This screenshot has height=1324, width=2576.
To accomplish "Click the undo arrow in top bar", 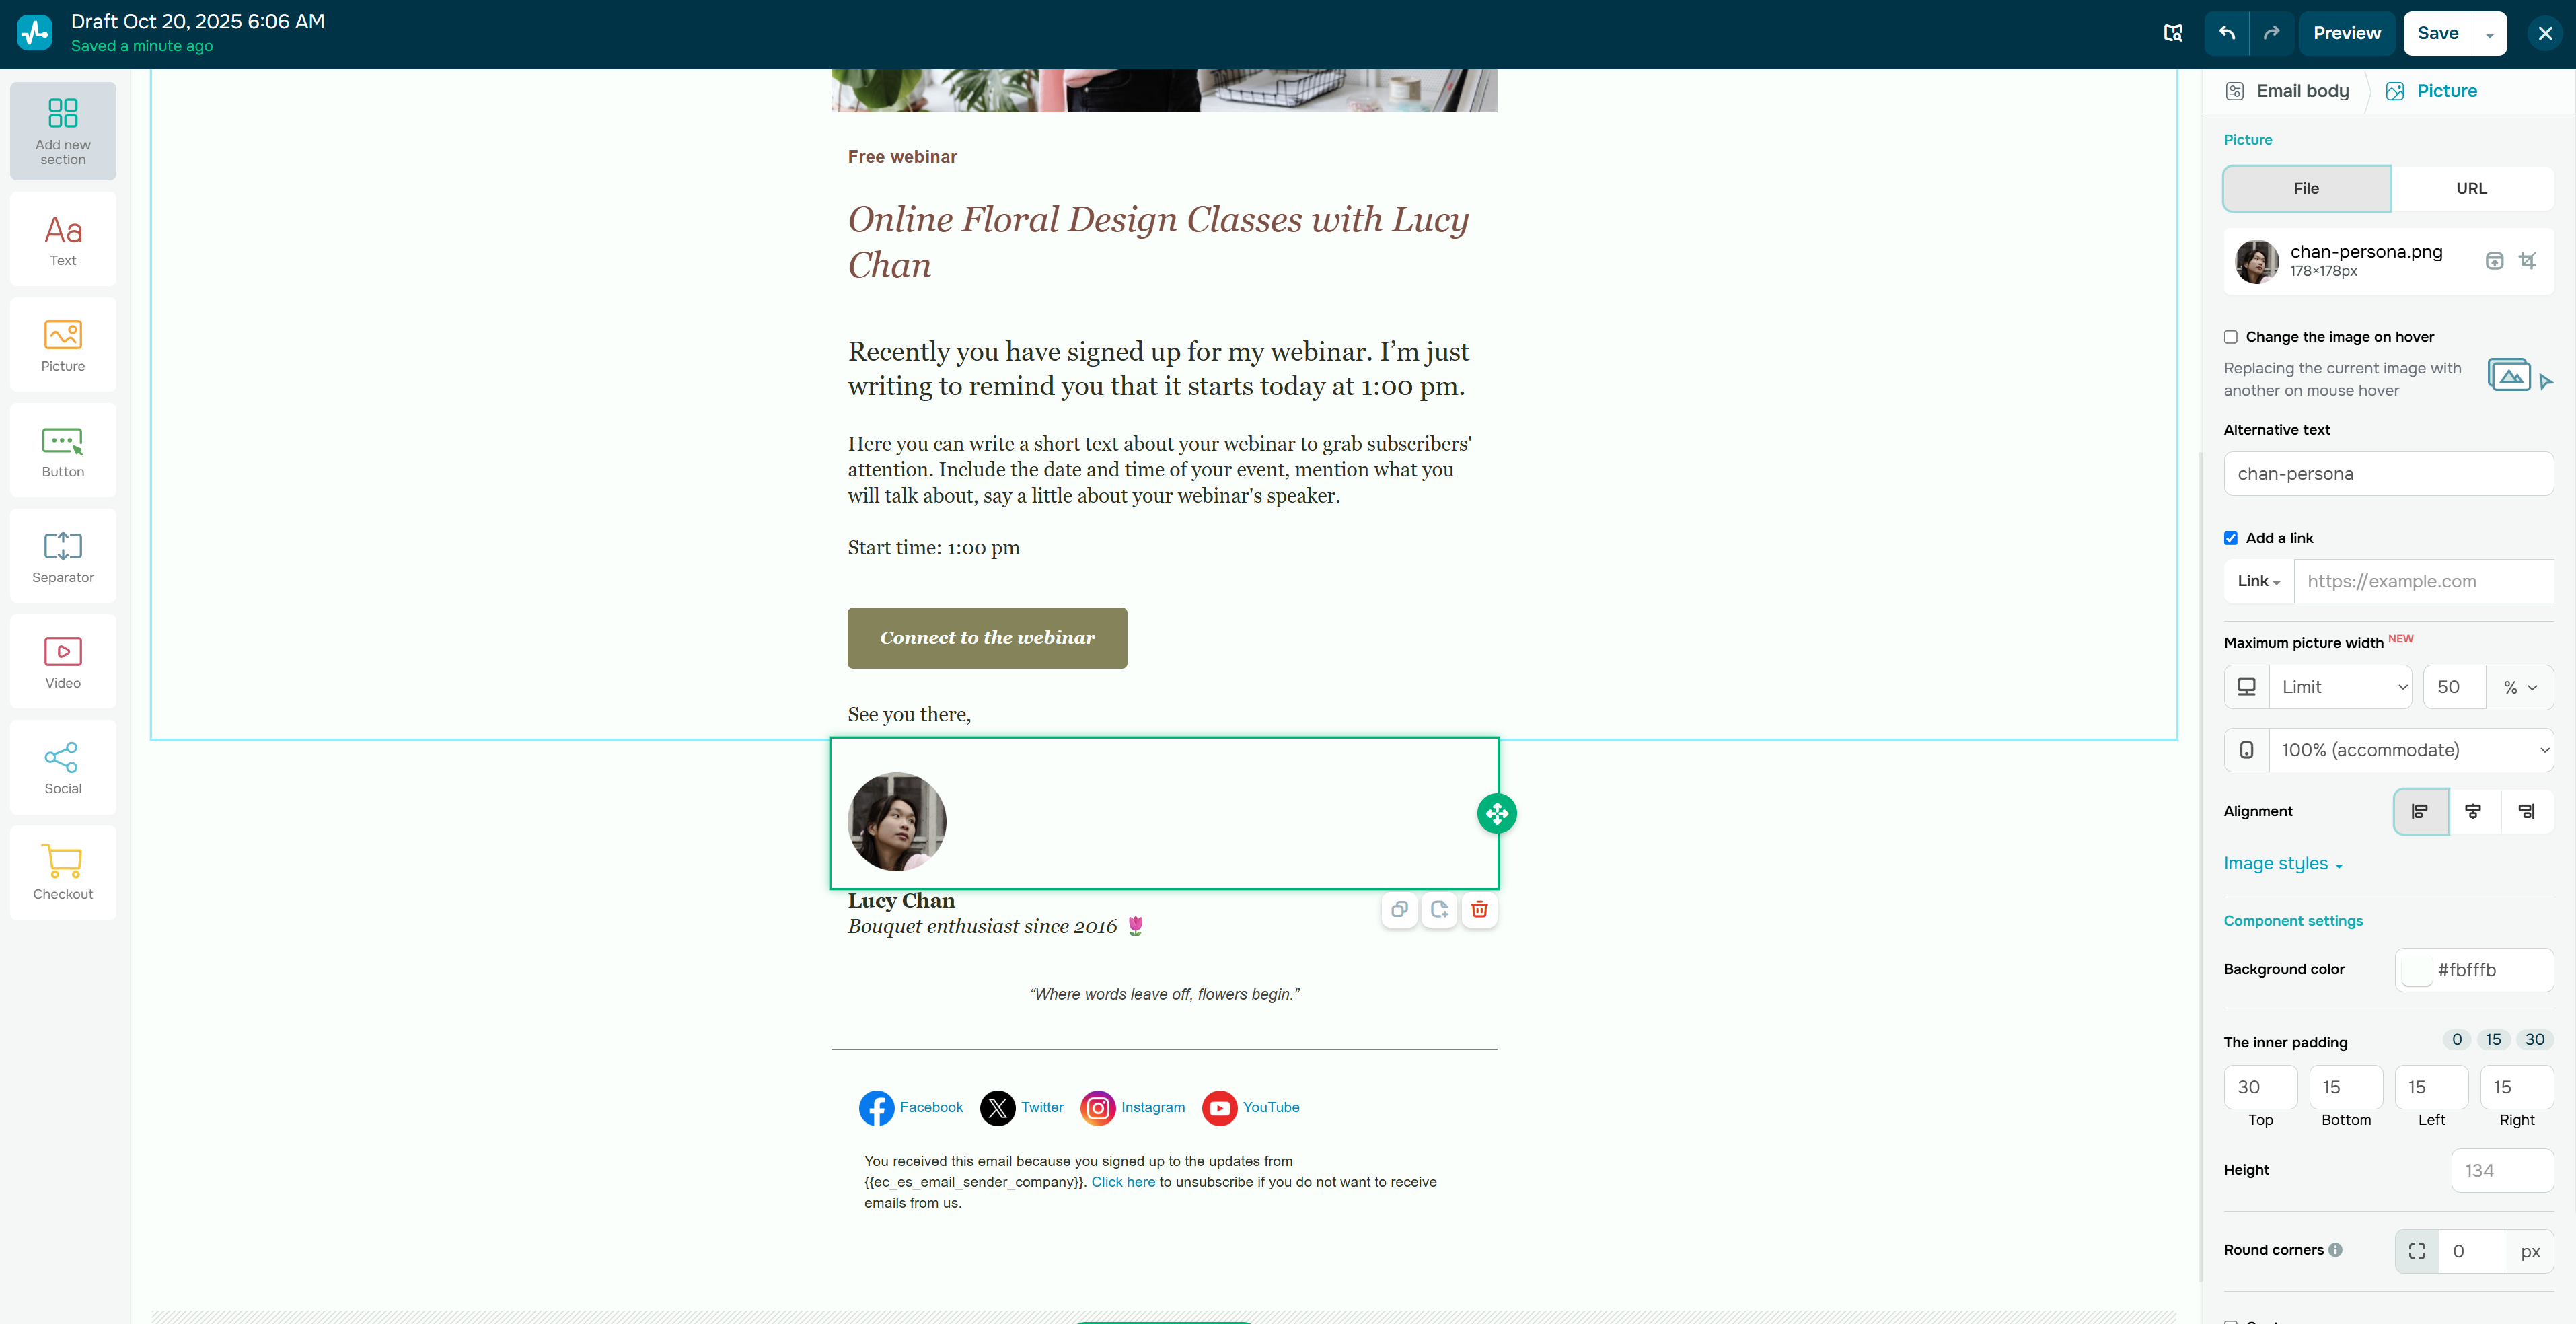I will click(2227, 33).
